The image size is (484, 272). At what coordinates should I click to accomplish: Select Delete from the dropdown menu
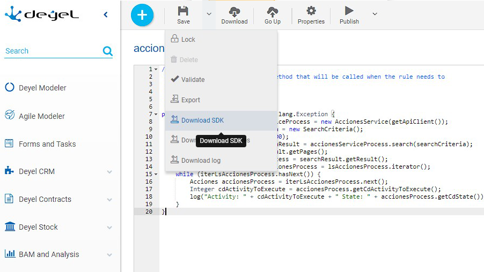pos(221,60)
